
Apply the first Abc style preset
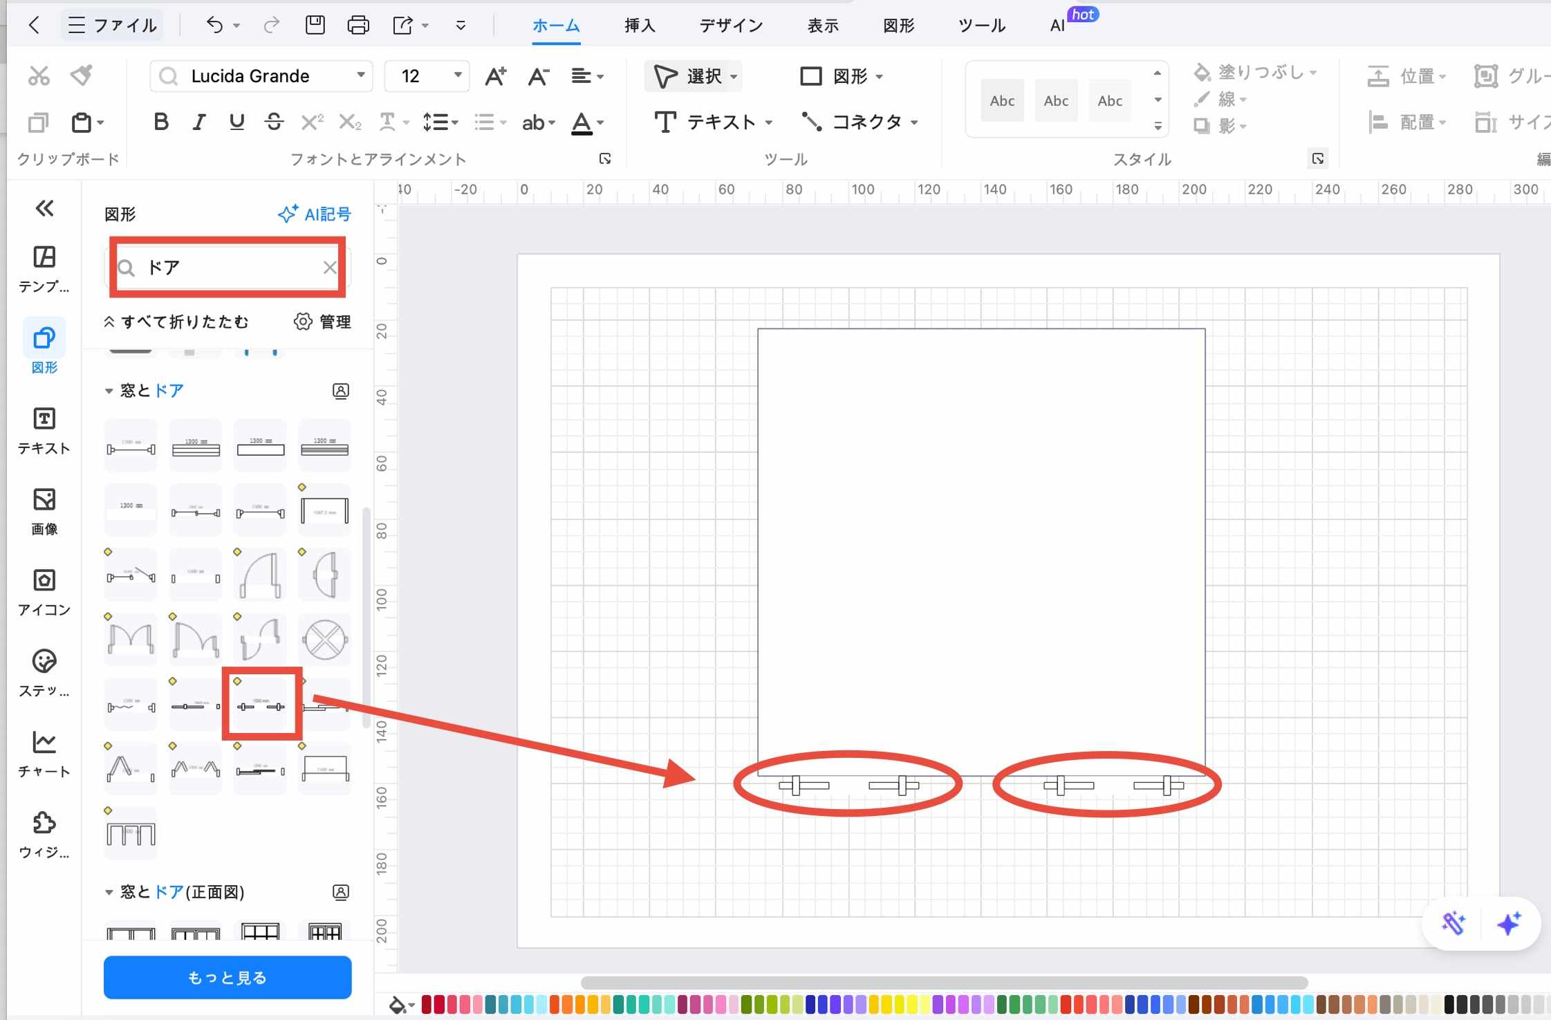1002,100
